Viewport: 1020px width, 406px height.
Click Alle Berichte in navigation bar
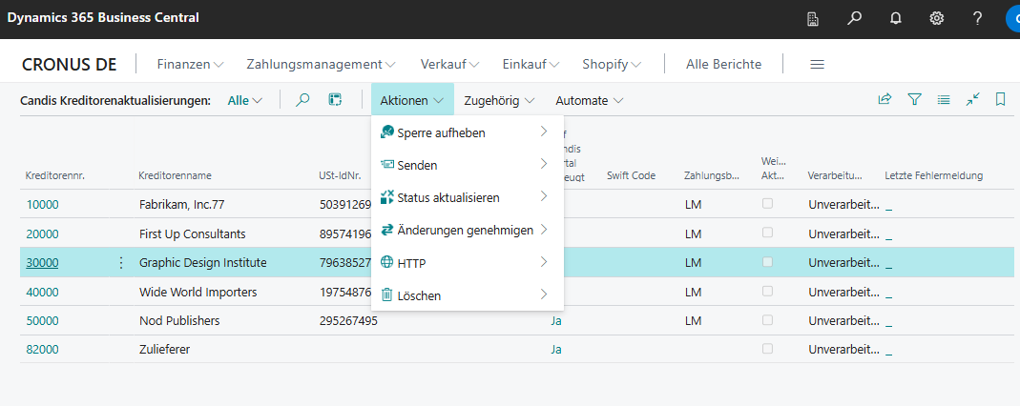[723, 64]
